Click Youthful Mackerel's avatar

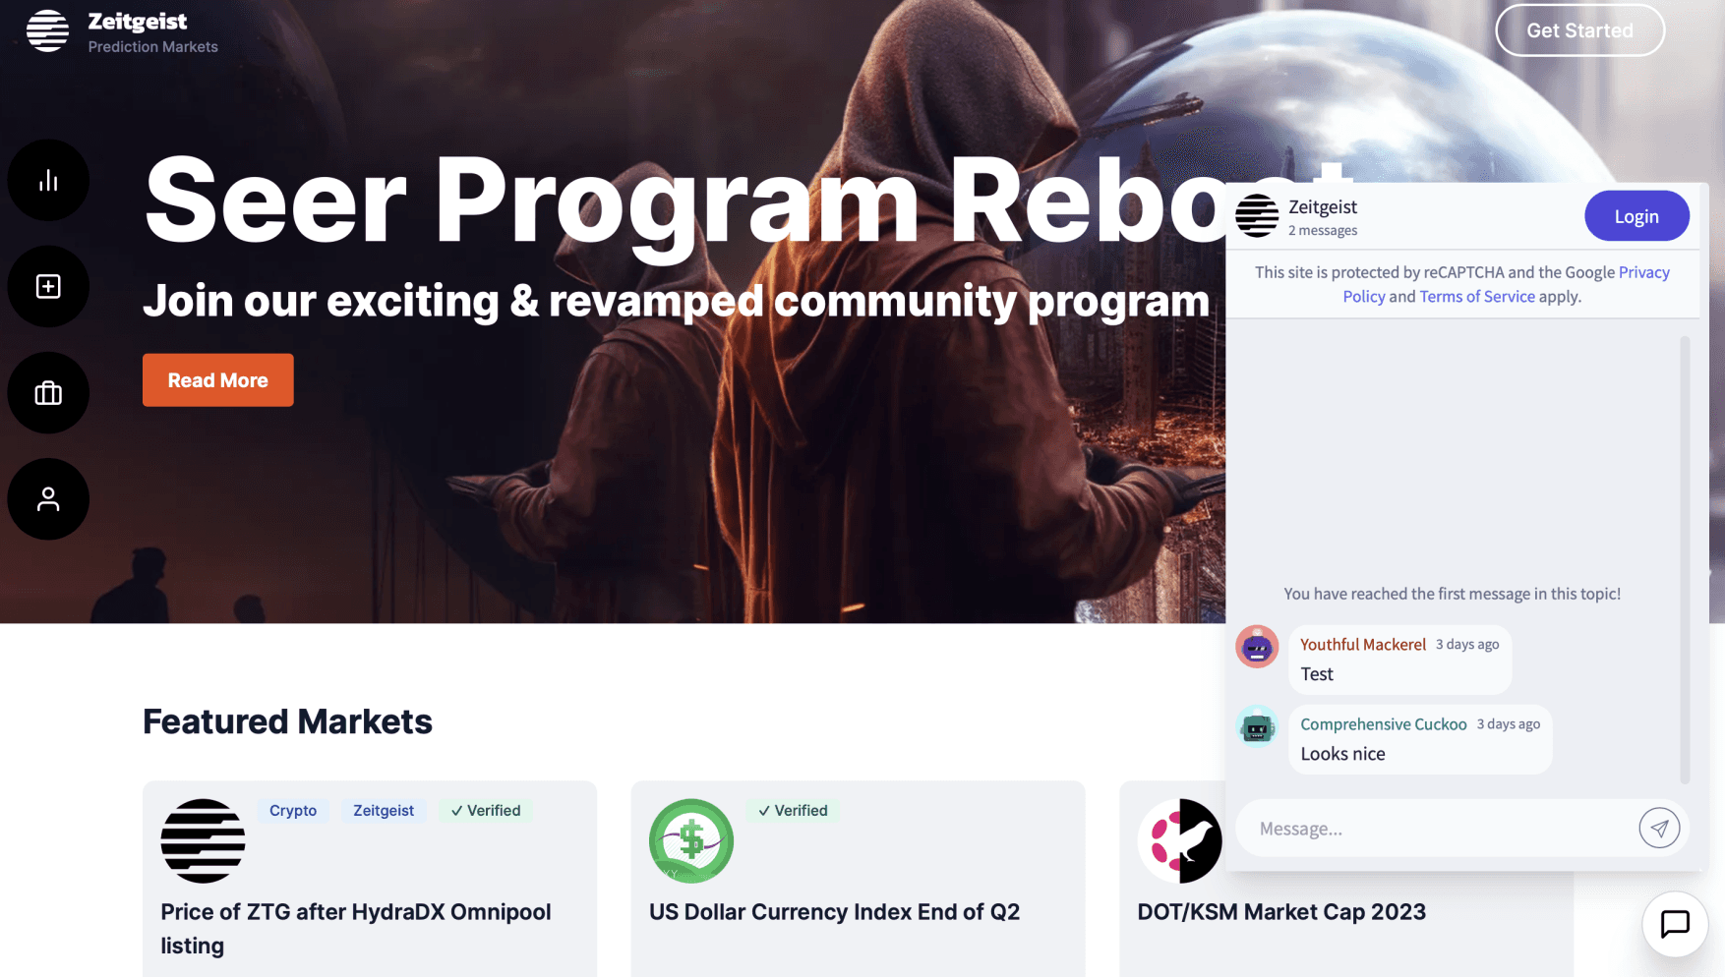click(1257, 647)
